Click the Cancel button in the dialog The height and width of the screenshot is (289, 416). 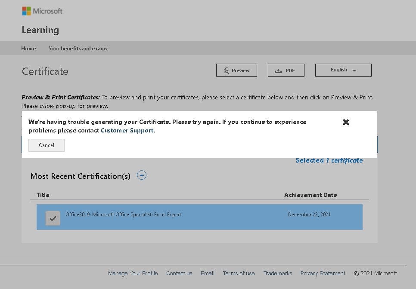click(x=47, y=145)
